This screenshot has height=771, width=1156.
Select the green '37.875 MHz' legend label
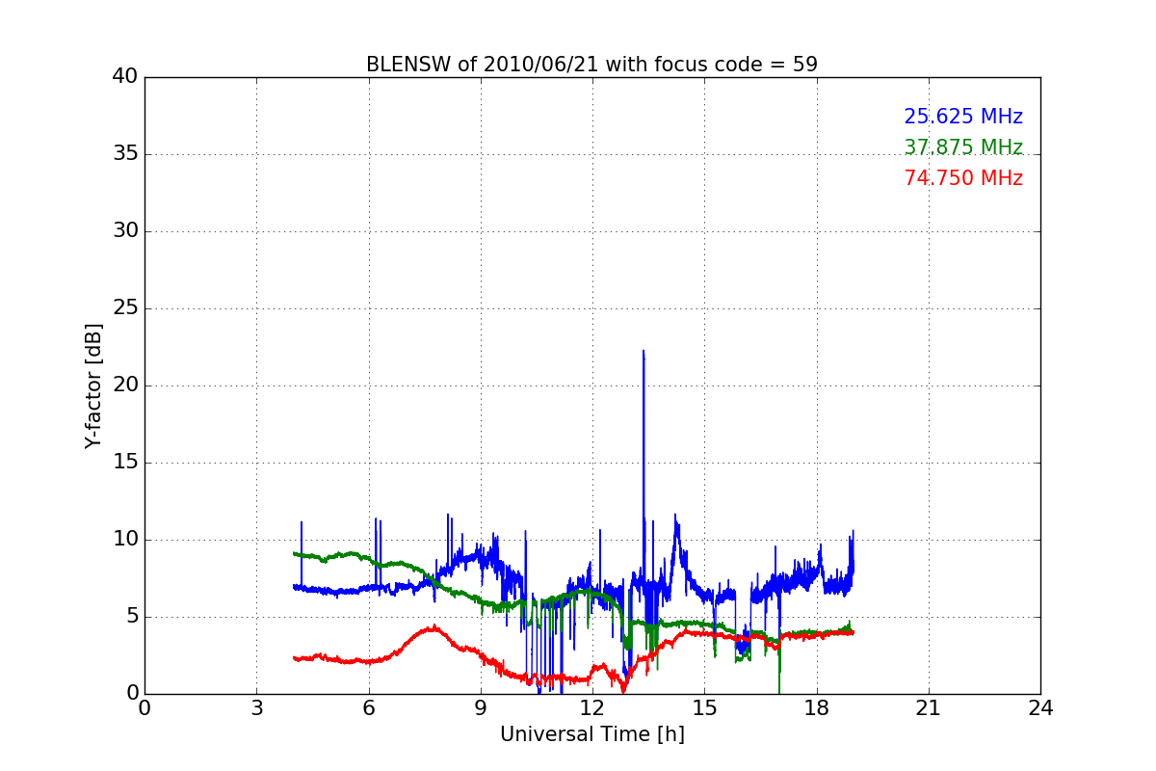(x=963, y=147)
